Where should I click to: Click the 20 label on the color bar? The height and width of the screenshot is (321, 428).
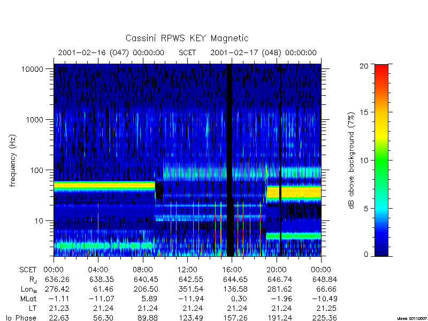pyautogui.click(x=364, y=66)
